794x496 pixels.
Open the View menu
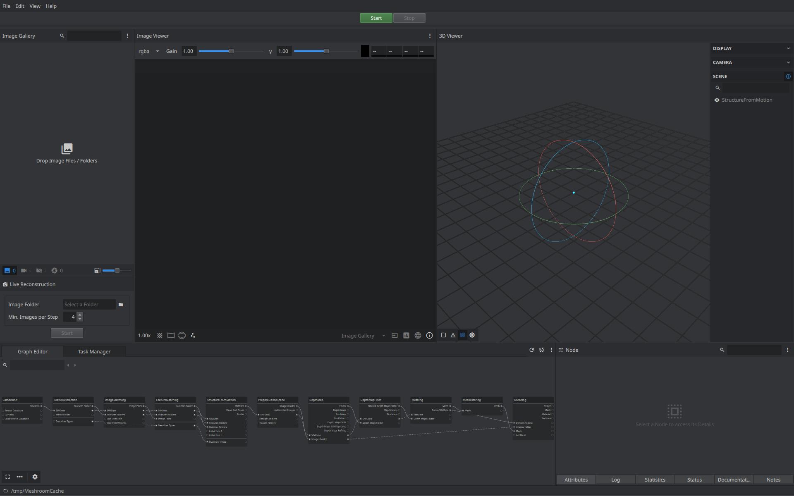pyautogui.click(x=35, y=6)
